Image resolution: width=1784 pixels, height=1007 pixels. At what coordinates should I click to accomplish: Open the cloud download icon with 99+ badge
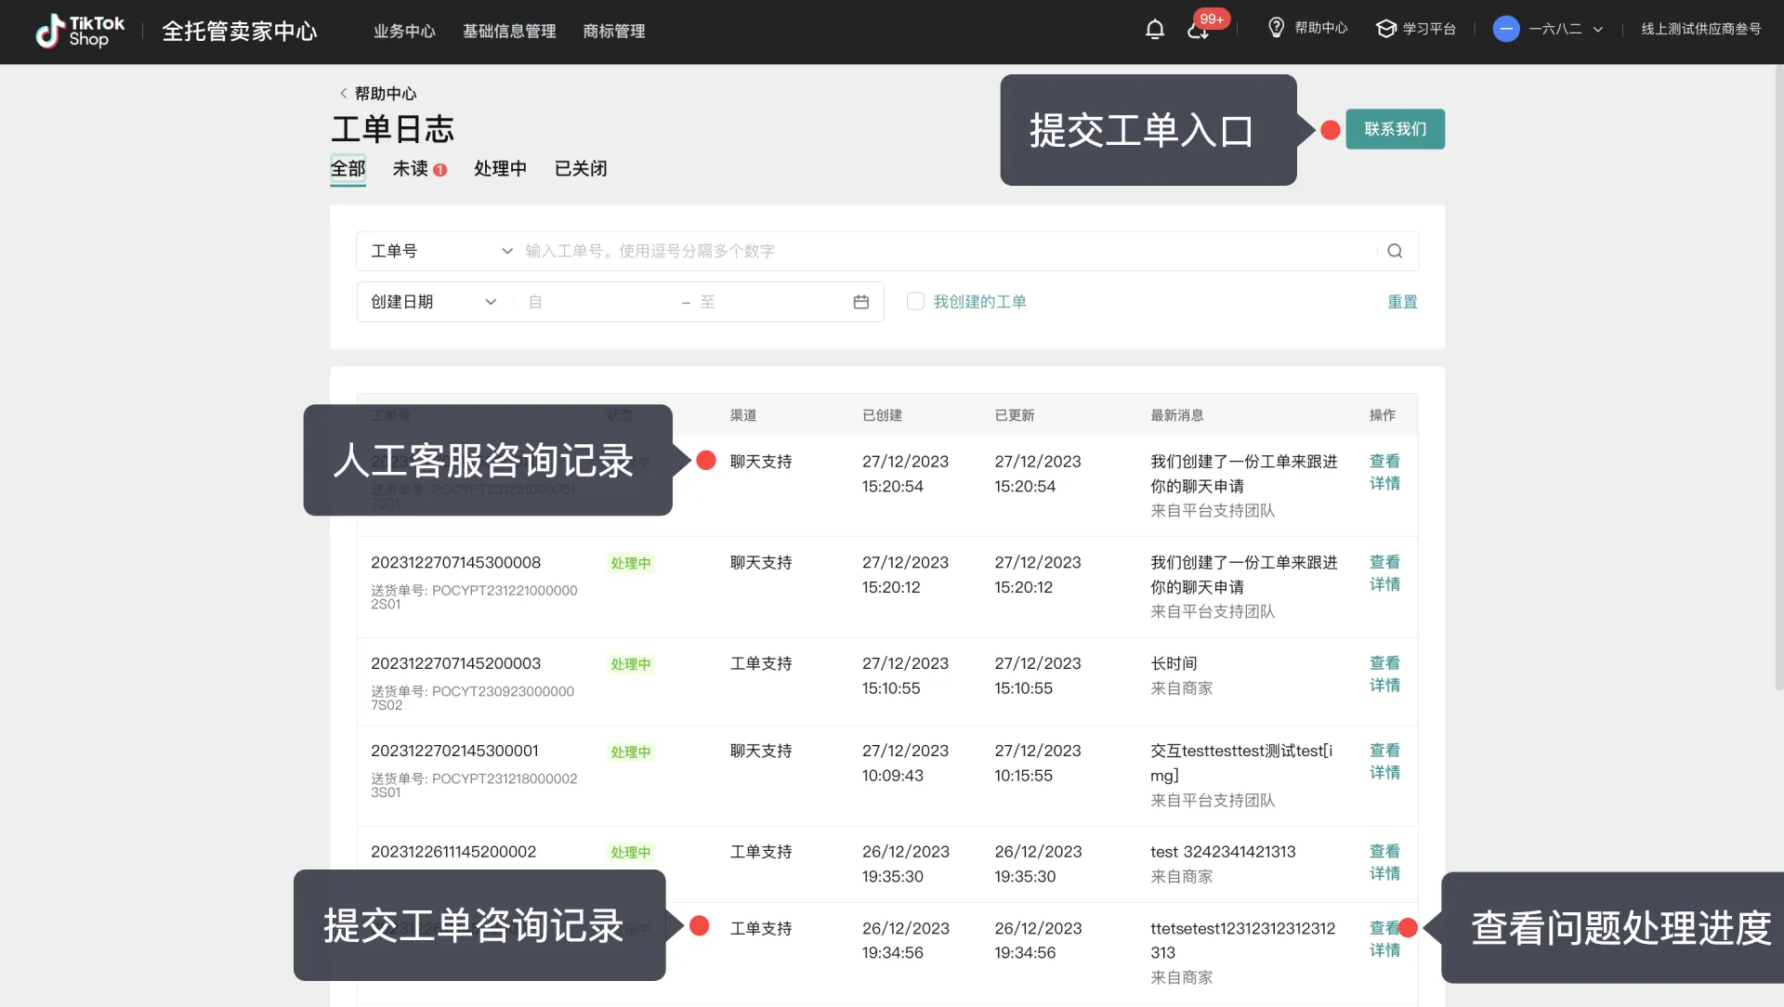pyautogui.click(x=1198, y=30)
